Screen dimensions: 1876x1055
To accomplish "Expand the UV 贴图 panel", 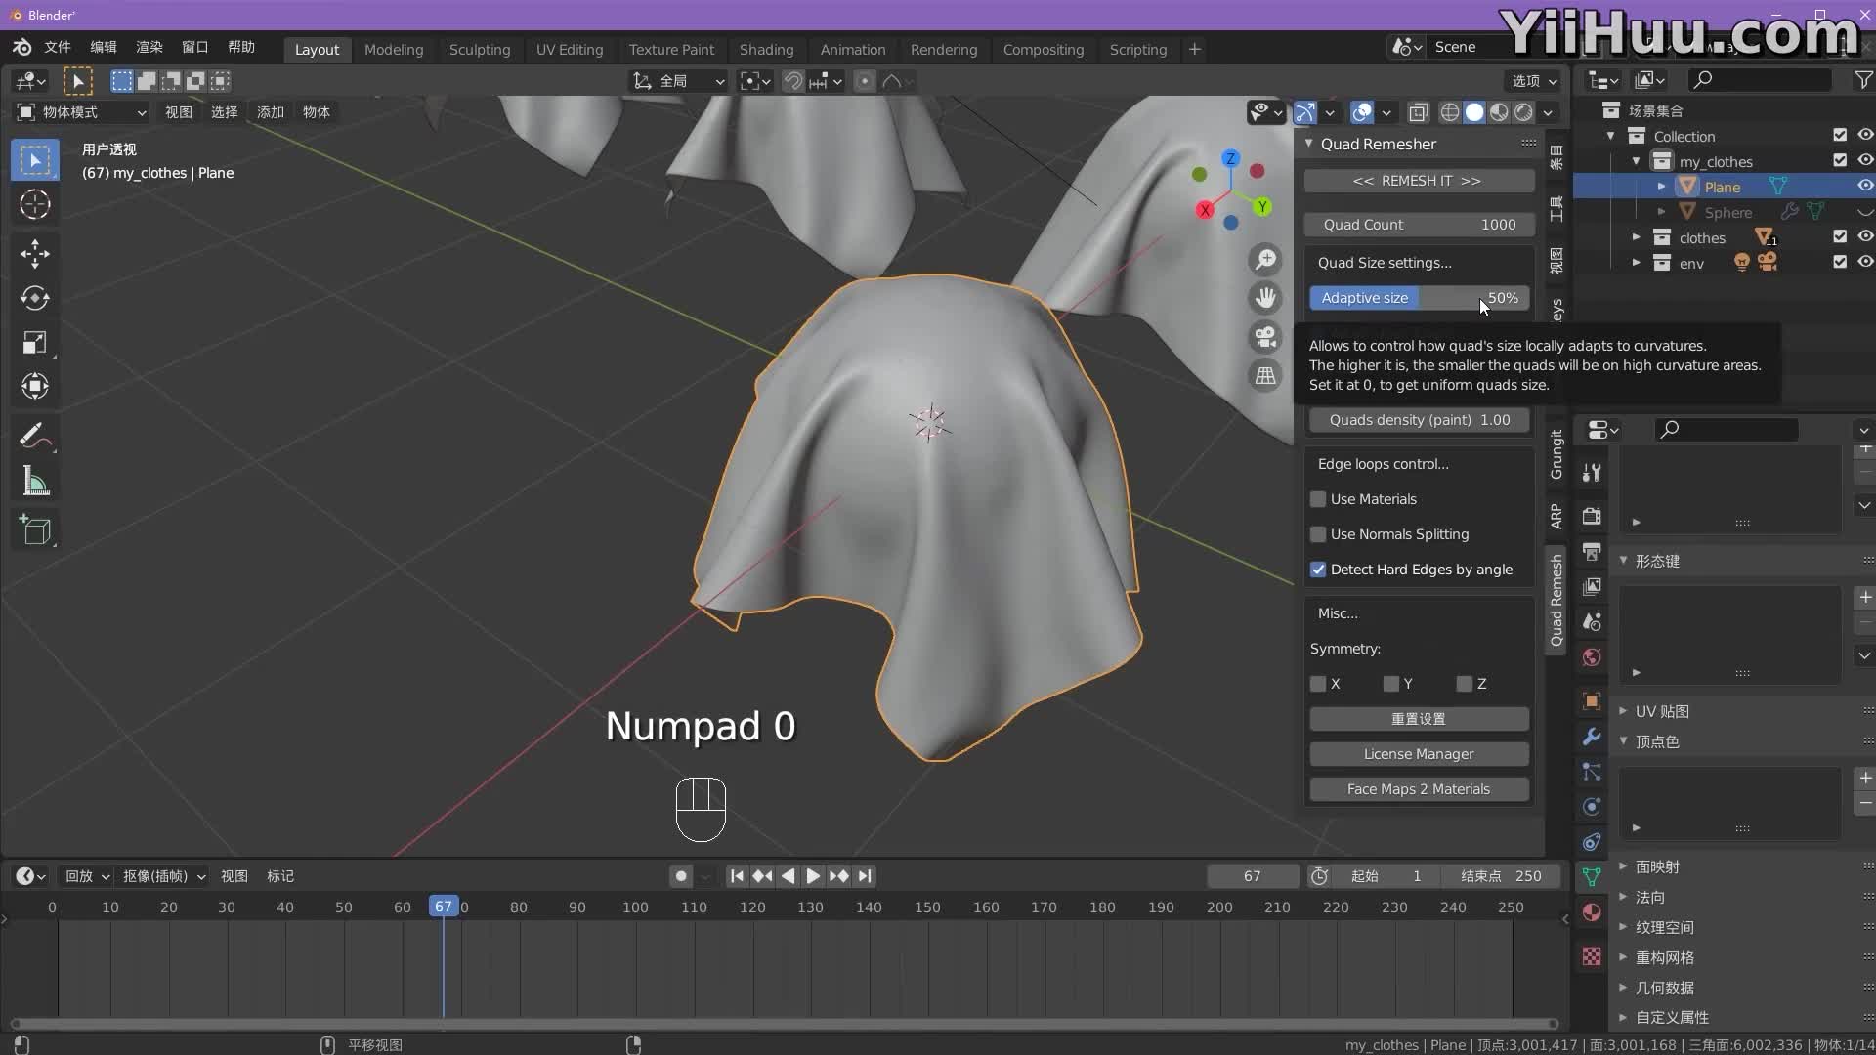I will point(1661,711).
